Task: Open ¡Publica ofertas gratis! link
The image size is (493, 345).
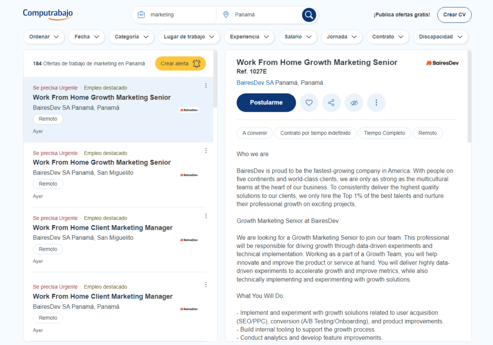Action: (402, 15)
